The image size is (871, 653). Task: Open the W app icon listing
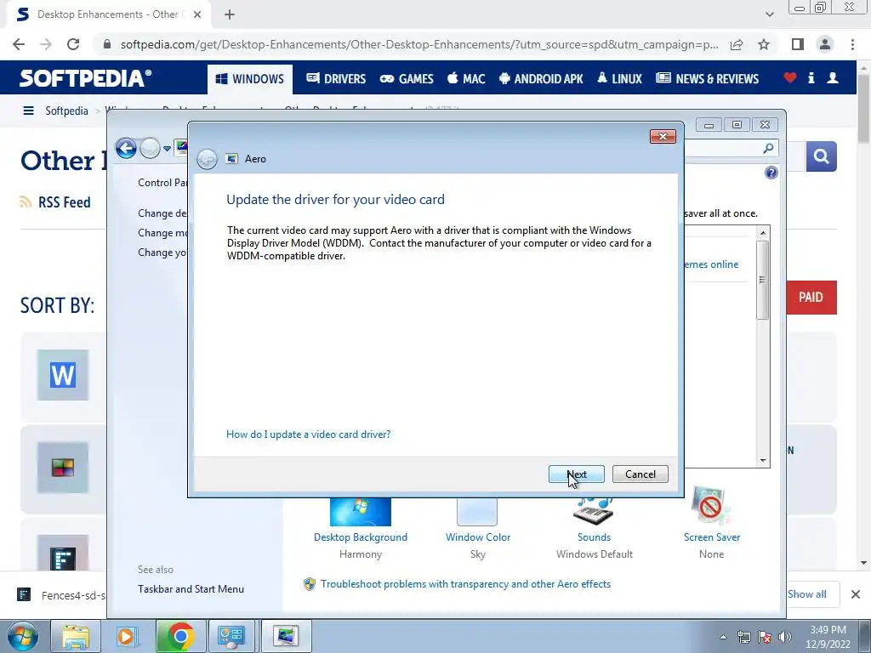(63, 375)
